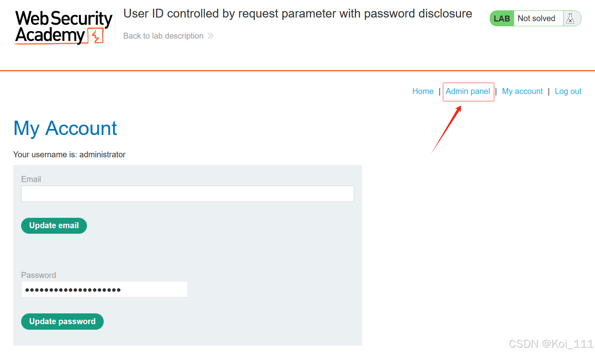Open the My account link
Screen dimensions: 595x354
pyautogui.click(x=522, y=91)
